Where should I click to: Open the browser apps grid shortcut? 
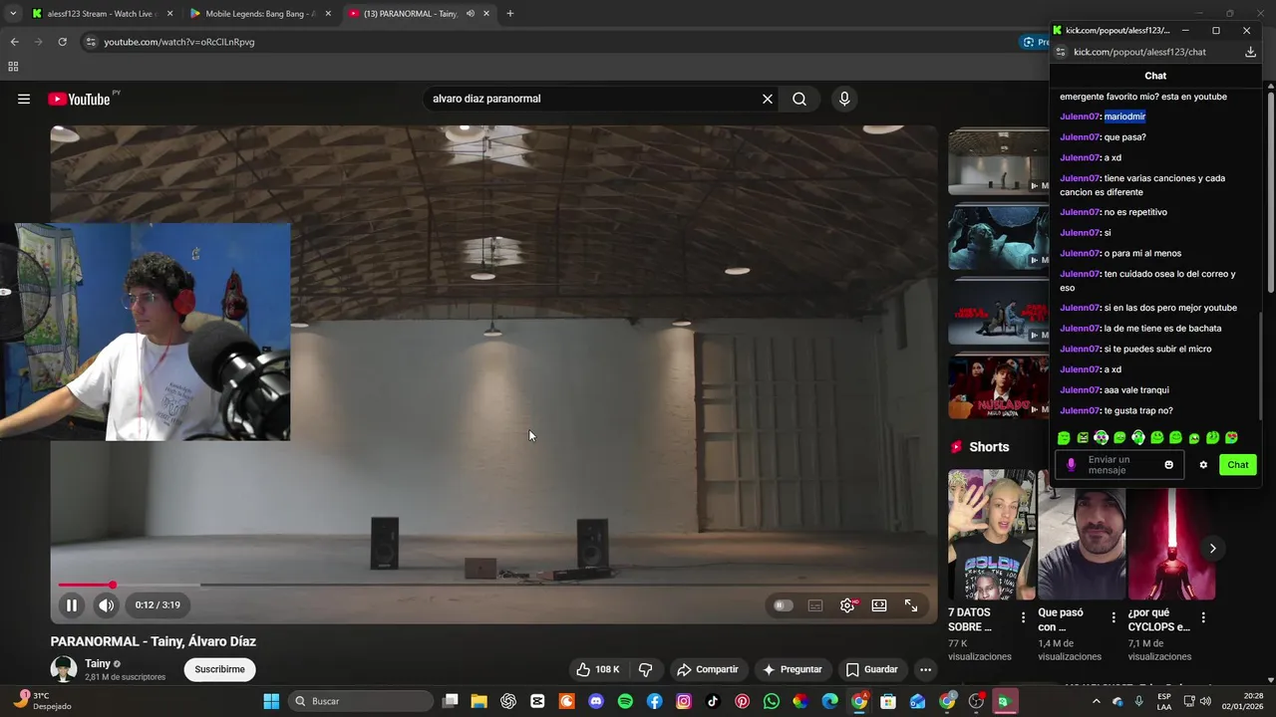pos(13,67)
